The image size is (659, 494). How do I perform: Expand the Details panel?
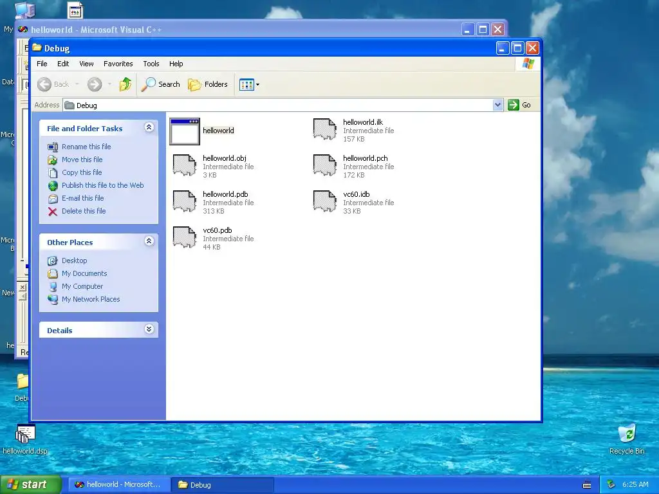pos(149,329)
